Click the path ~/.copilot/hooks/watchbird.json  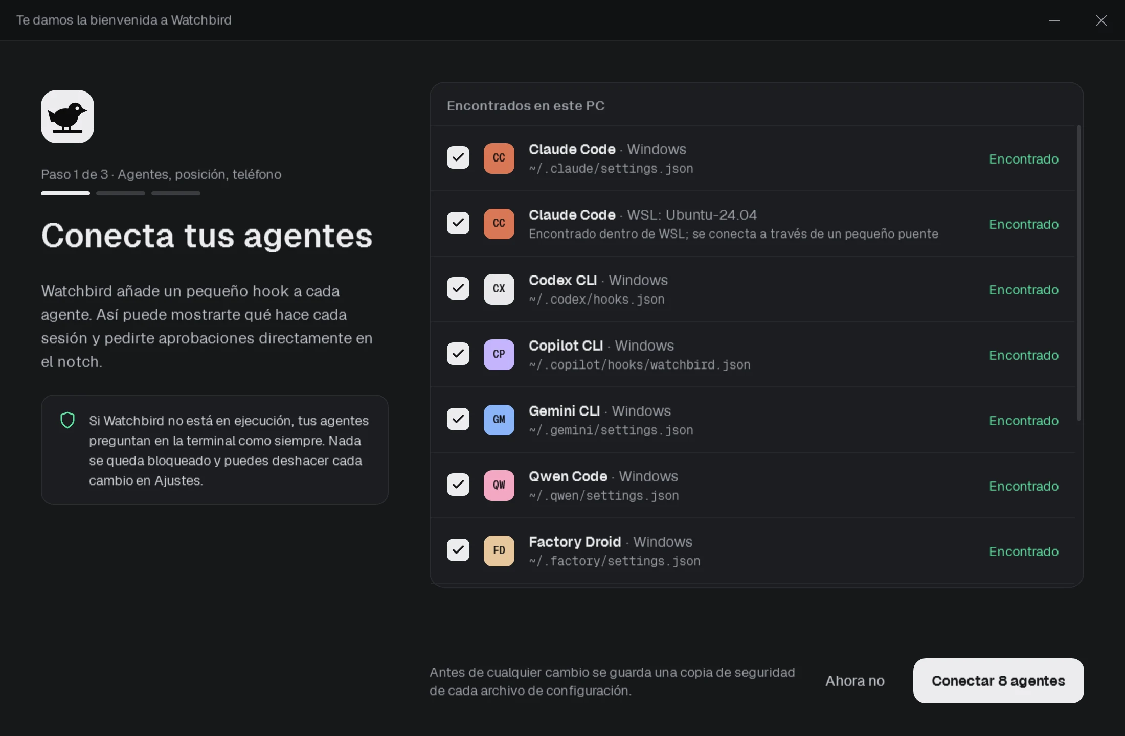tap(640, 365)
